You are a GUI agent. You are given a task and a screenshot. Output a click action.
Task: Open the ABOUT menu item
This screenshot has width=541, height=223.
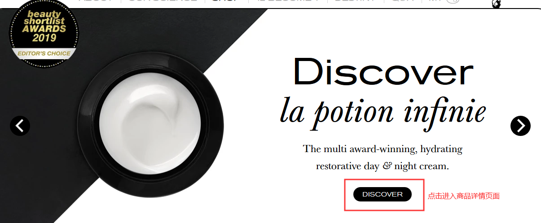[95, 1]
